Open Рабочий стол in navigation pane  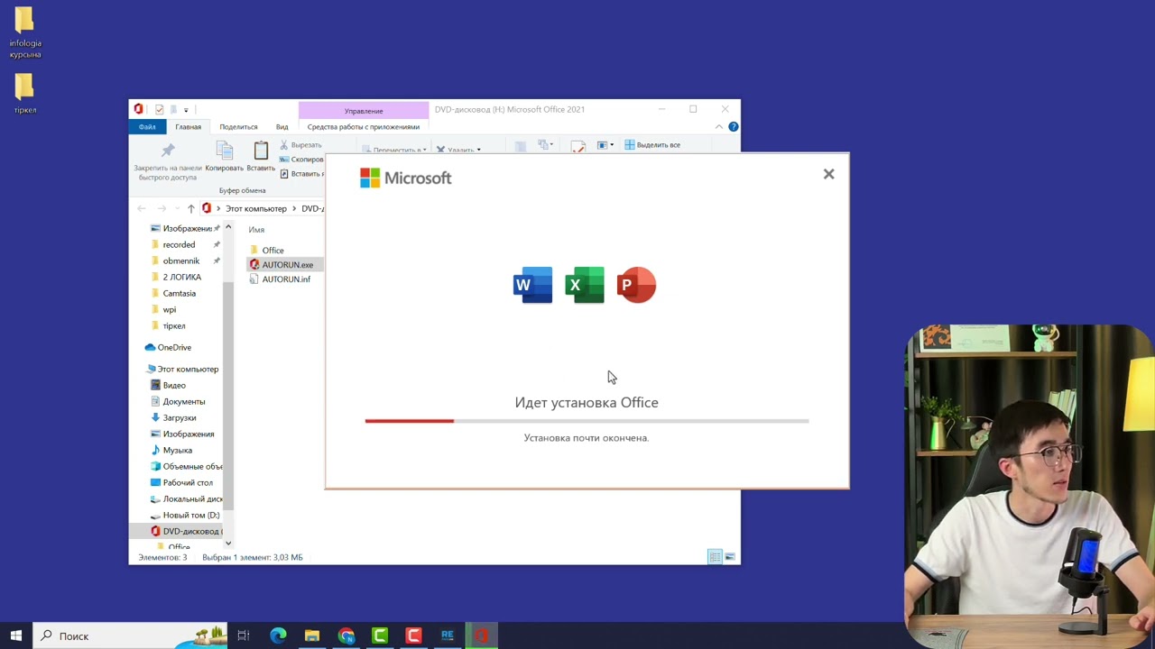pyautogui.click(x=188, y=483)
